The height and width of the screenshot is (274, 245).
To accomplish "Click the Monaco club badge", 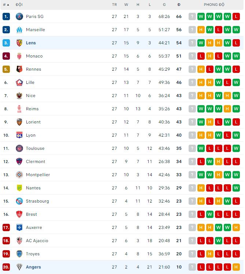I will click(x=19, y=56).
